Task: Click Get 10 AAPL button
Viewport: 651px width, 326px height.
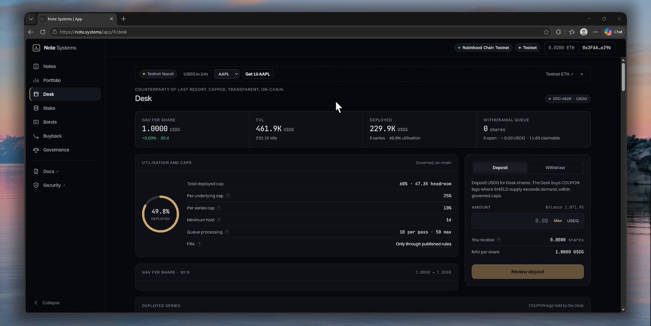Action: [258, 74]
